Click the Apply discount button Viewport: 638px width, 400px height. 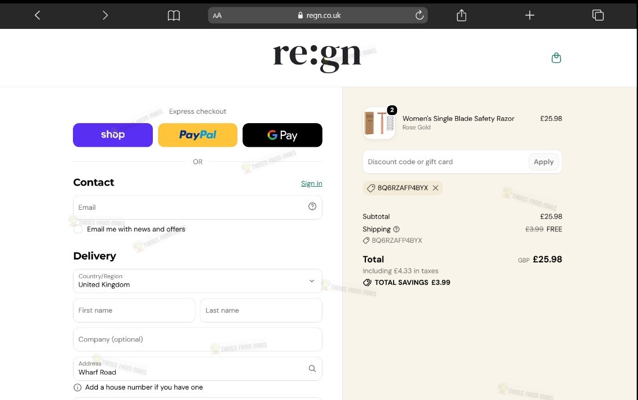pyautogui.click(x=544, y=162)
